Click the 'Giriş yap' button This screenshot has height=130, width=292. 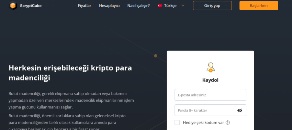click(212, 5)
